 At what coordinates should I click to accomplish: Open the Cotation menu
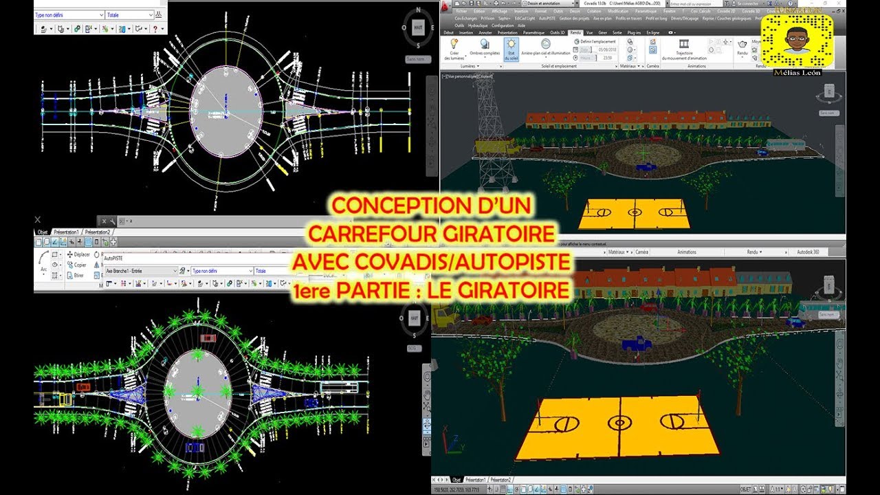[595, 11]
